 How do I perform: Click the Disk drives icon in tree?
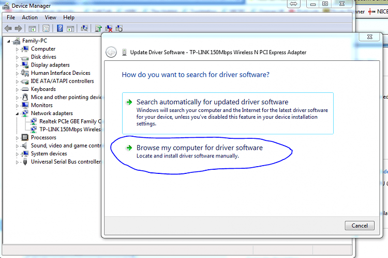(x=25, y=57)
